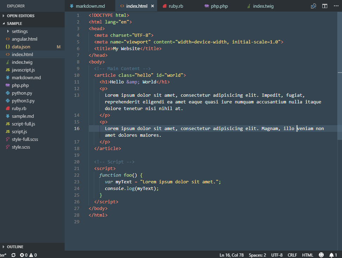This screenshot has width=342, height=258.
Task: Click the git branch name in status bar
Action: click(x=3, y=255)
